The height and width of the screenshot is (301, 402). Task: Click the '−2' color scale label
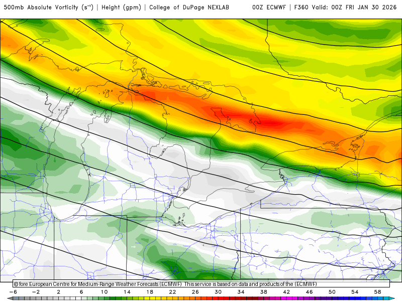click(x=36, y=292)
